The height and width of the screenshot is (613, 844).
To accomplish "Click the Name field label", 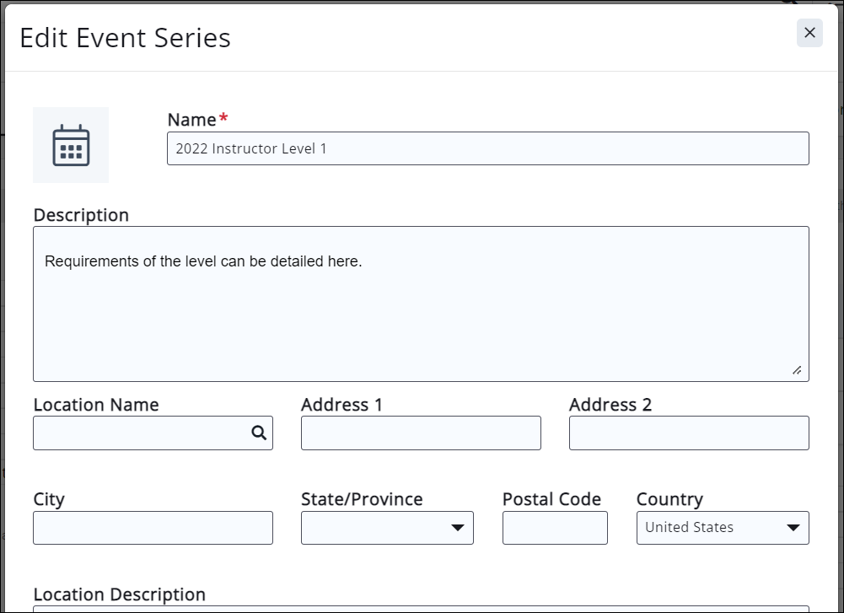I will 192,120.
